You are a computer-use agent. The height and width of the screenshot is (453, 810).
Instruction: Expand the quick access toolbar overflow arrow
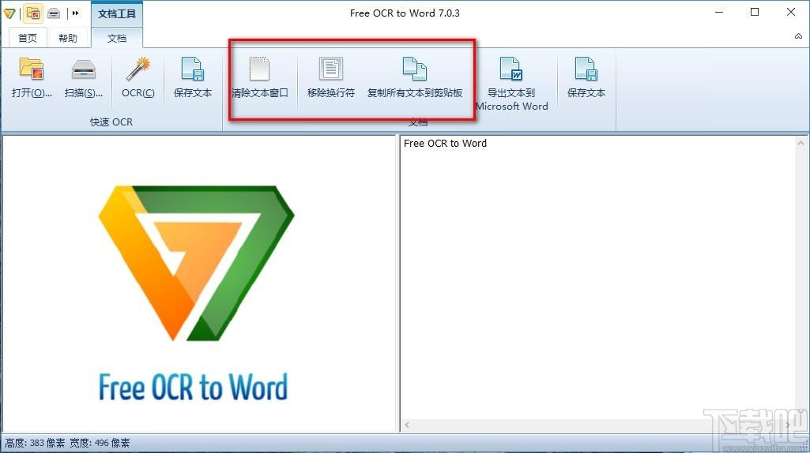pyautogui.click(x=75, y=13)
